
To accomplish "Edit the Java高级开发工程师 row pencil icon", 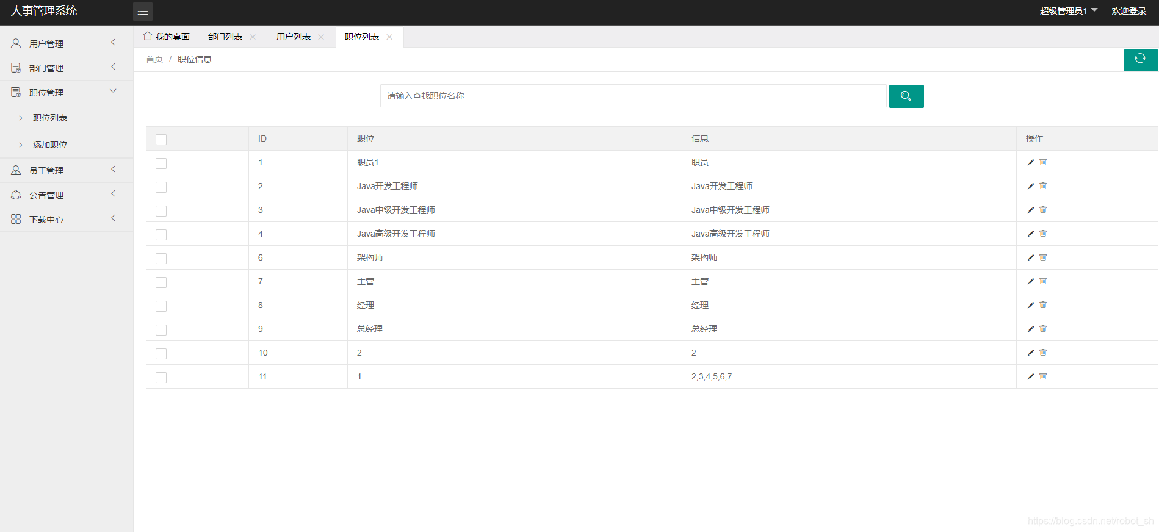I will point(1031,234).
